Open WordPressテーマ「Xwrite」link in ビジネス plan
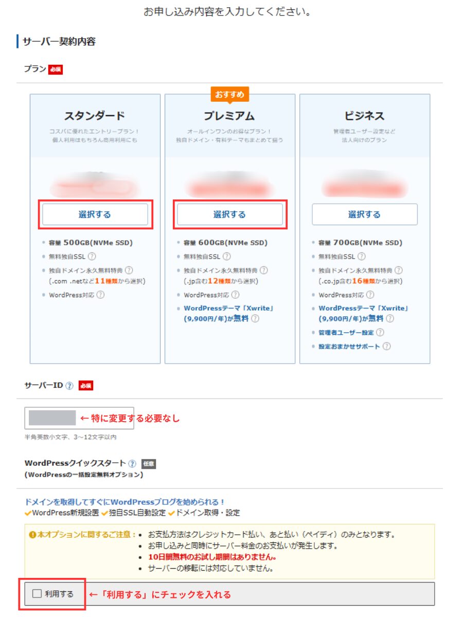 363,308
